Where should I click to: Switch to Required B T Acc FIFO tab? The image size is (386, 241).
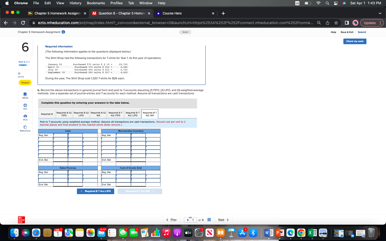pos(116,114)
